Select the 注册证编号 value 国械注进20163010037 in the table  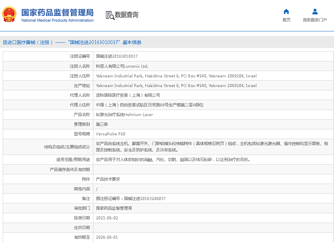click(x=117, y=56)
